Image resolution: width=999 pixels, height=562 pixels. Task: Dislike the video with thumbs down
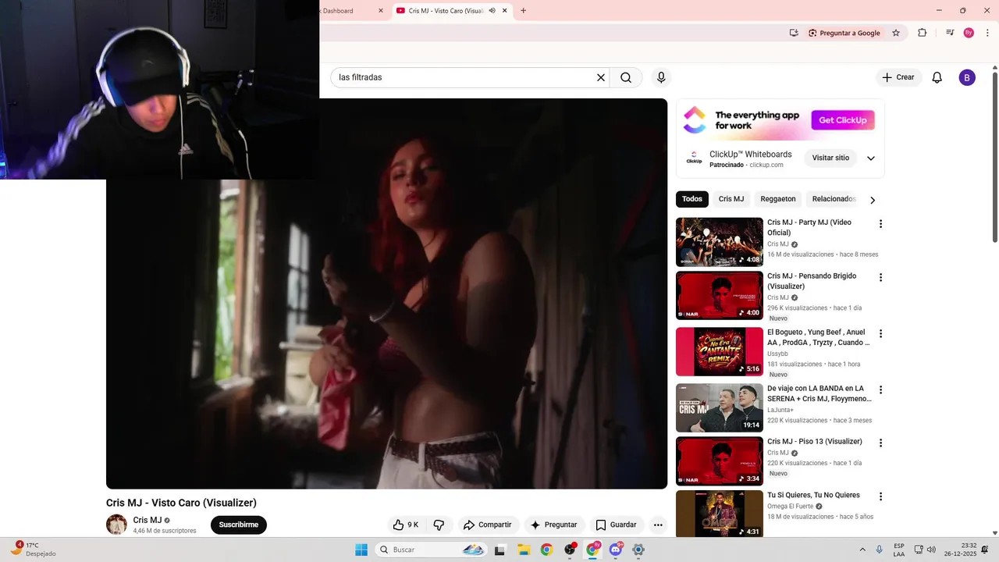click(439, 525)
